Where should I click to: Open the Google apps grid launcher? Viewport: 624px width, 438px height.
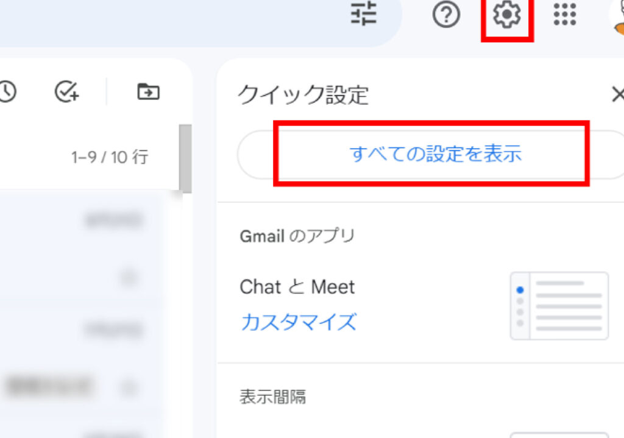(x=565, y=15)
